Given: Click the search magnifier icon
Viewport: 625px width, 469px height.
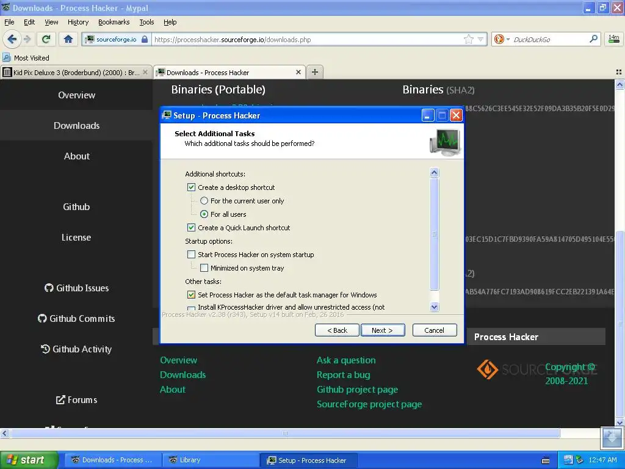Looking at the screenshot, I should click(593, 38).
